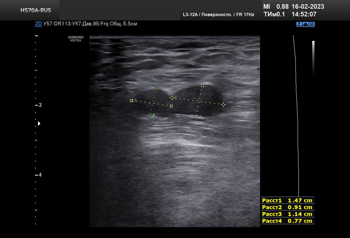Select the unlabeled plus caliper ending distance 3
Viewport: 350px width, 238px height.
[171, 106]
